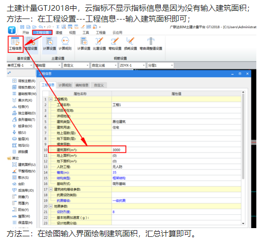
Task: Switch to the 开始 ribbon tab
Action: (26, 32)
